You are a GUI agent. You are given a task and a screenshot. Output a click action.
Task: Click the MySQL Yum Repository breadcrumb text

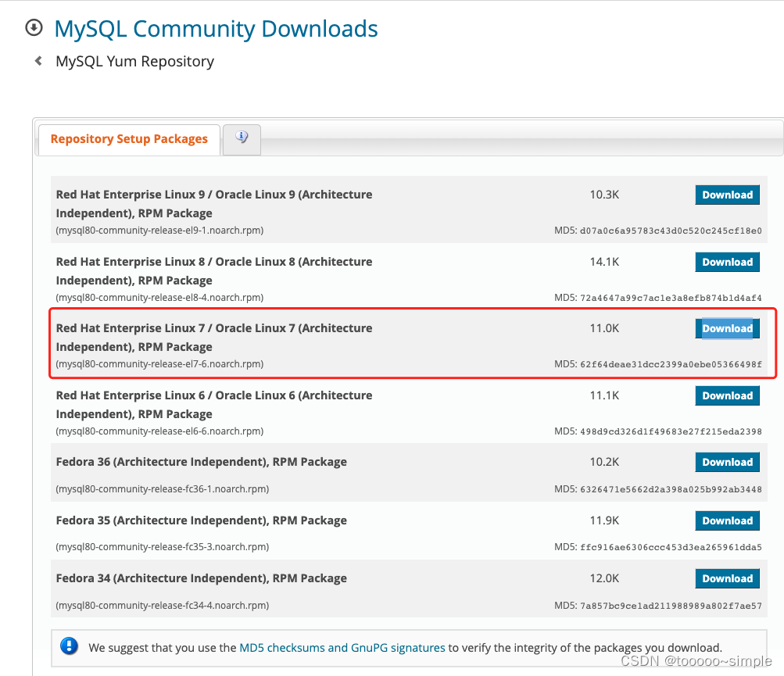[134, 62]
